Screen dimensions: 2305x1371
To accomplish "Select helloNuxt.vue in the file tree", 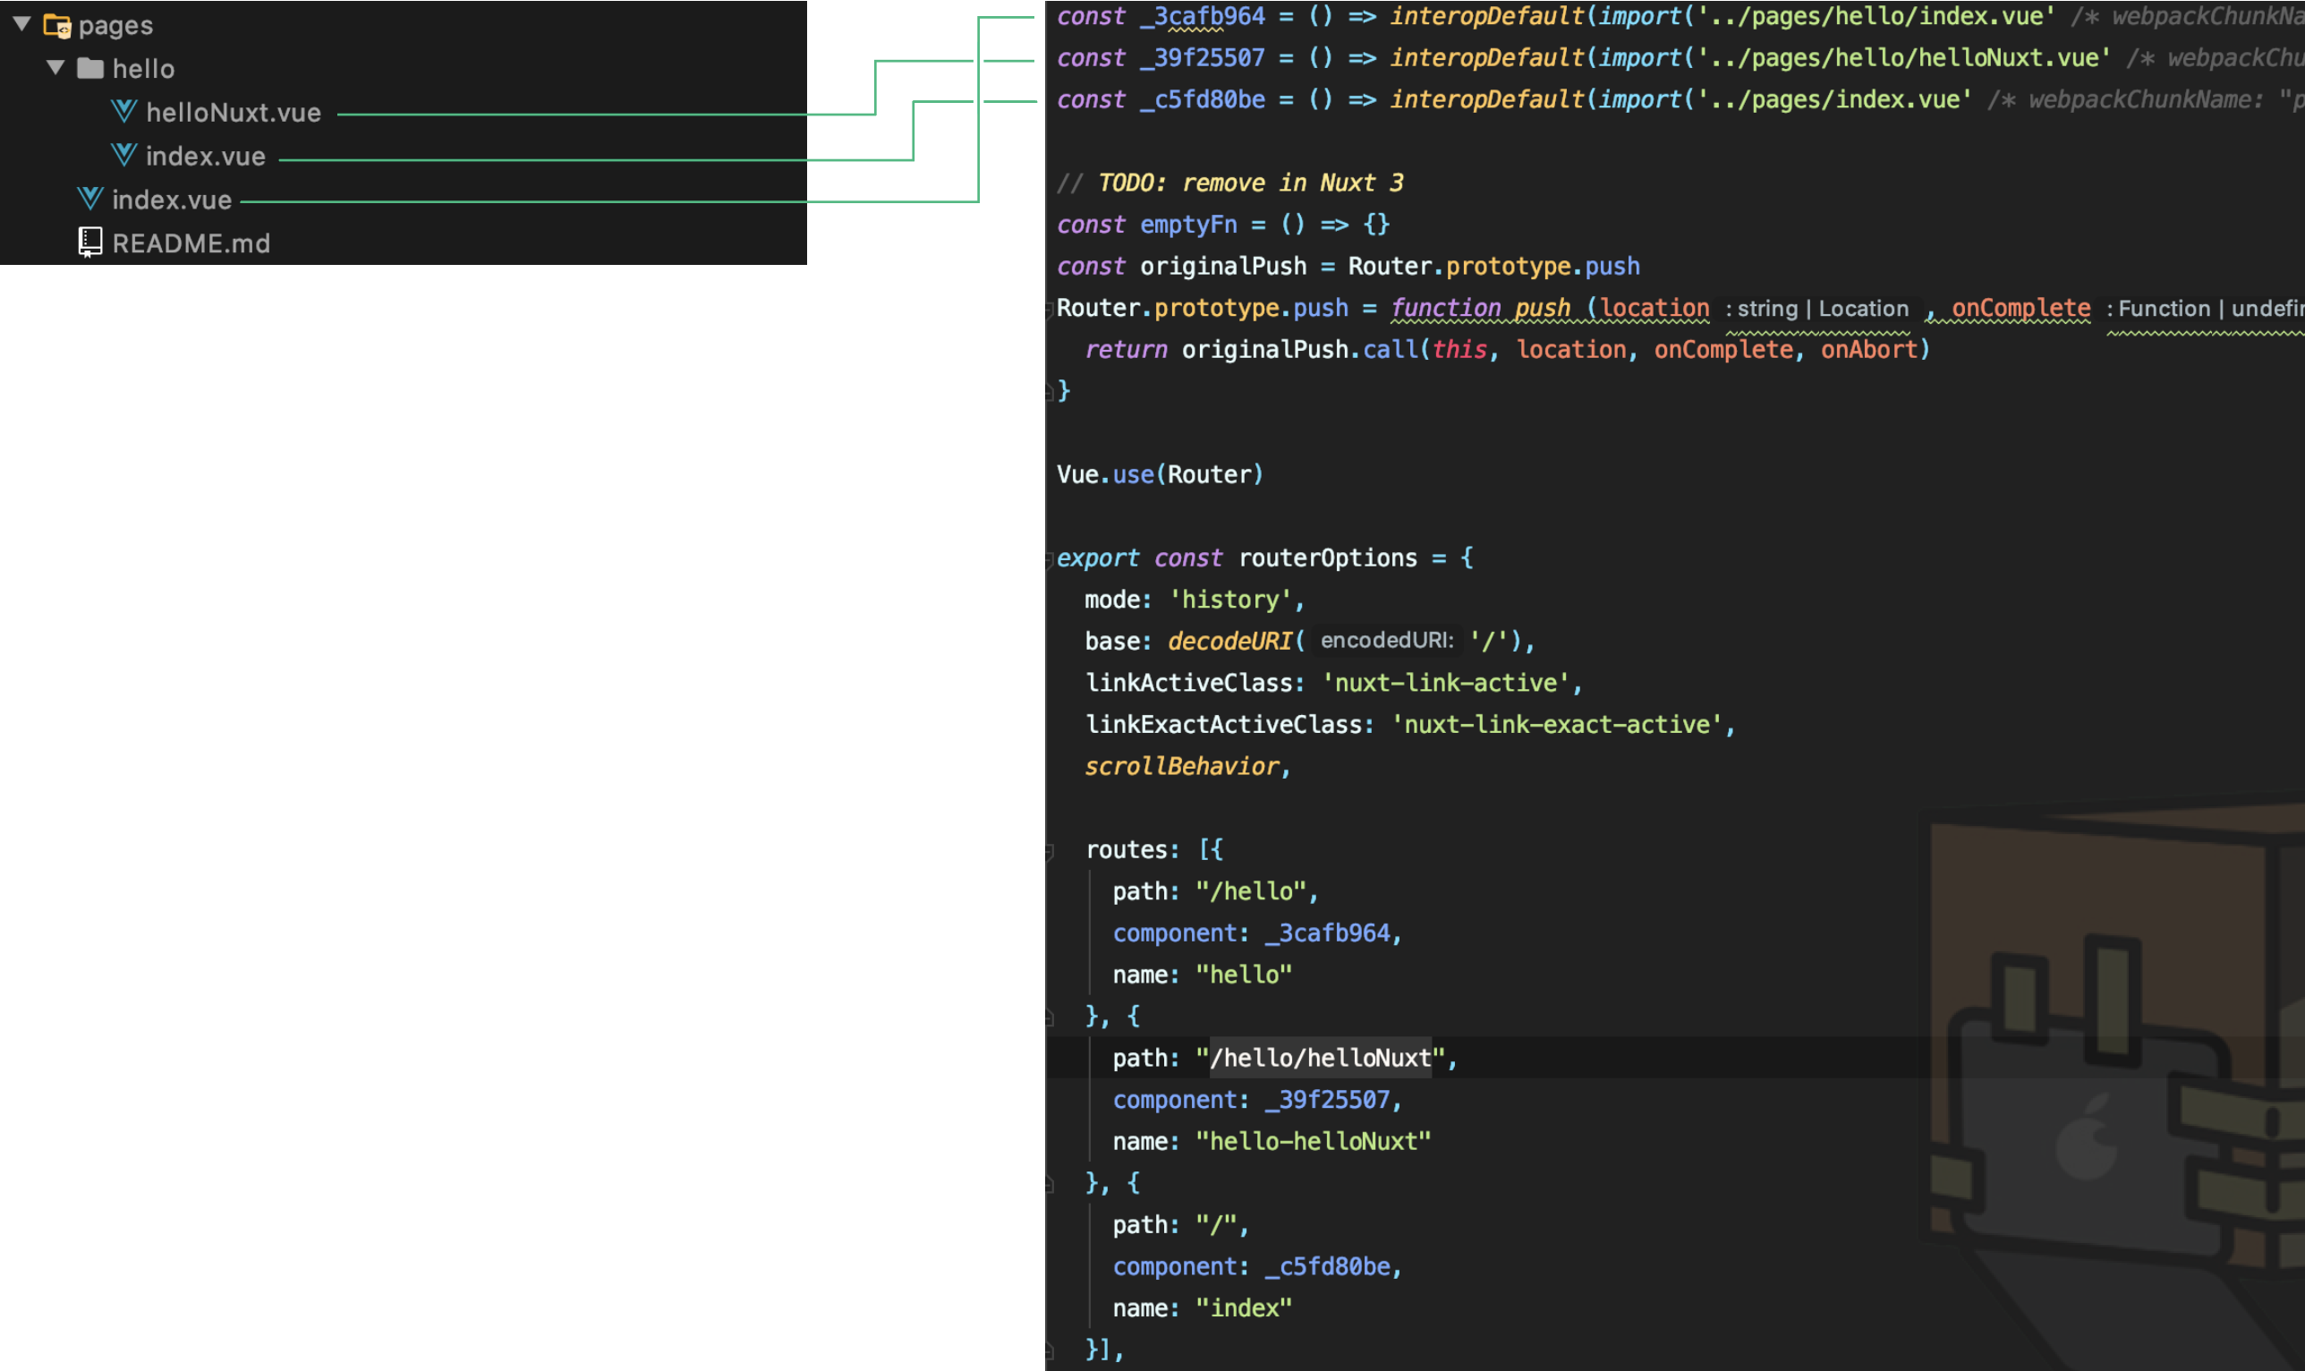I will (234, 112).
